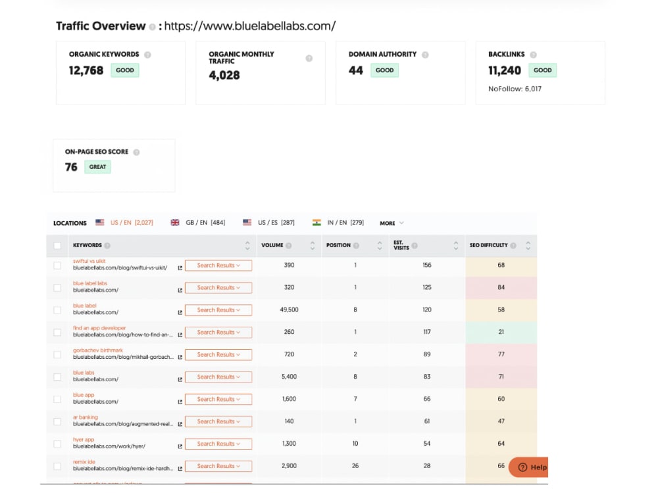Open external link icon for remix ide
This screenshot has height=493, width=658.
(180, 469)
